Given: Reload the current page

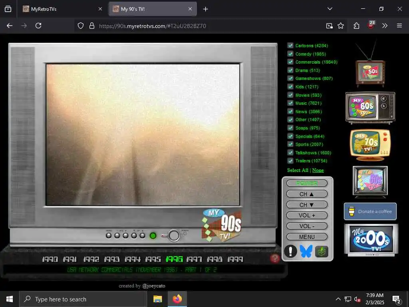Looking at the screenshot, I should click(38, 26).
